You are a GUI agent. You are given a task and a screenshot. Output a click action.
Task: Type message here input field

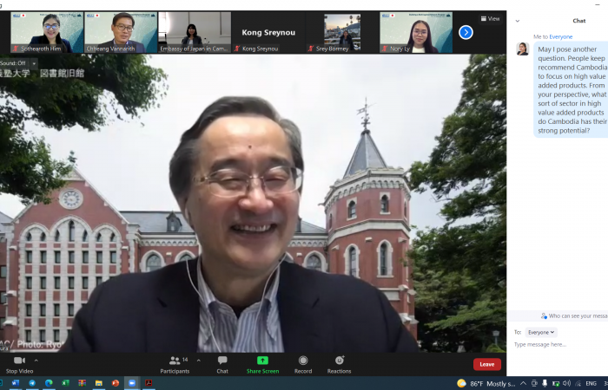tap(556, 345)
